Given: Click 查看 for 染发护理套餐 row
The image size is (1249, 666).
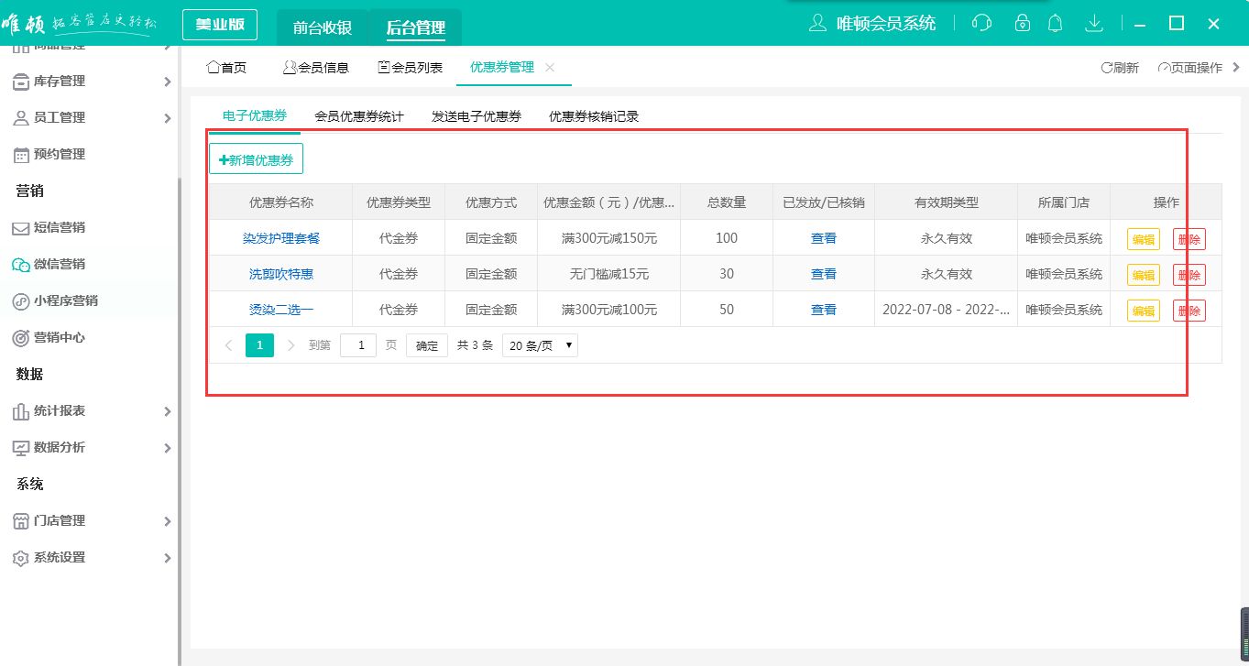Looking at the screenshot, I should [x=824, y=238].
